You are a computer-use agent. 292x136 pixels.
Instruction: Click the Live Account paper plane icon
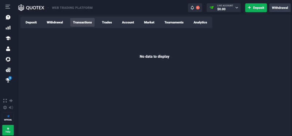point(212,8)
